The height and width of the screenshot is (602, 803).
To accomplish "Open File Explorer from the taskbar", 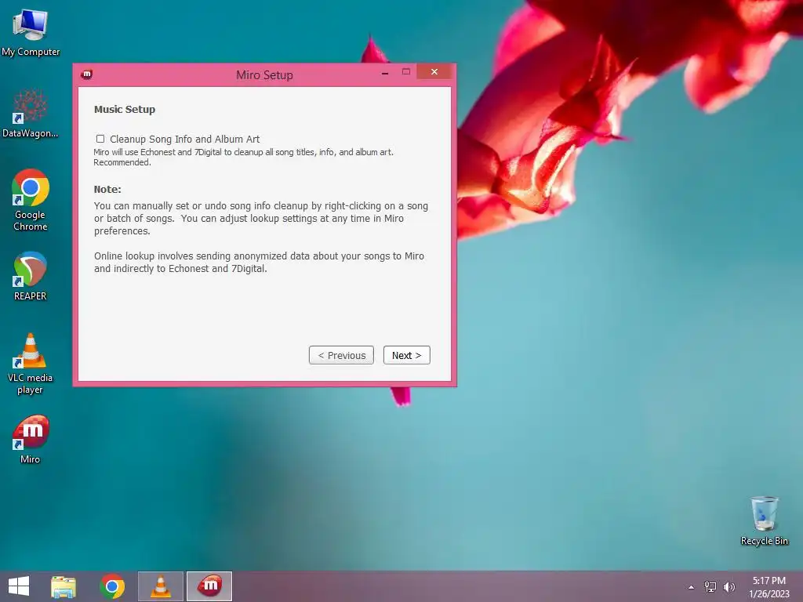I will [x=64, y=586].
